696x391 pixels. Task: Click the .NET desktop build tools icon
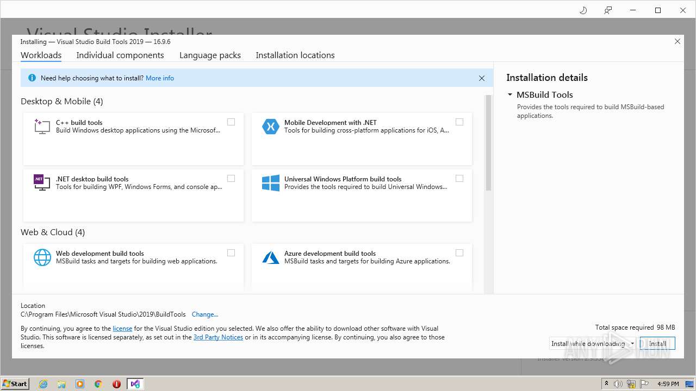(42, 182)
